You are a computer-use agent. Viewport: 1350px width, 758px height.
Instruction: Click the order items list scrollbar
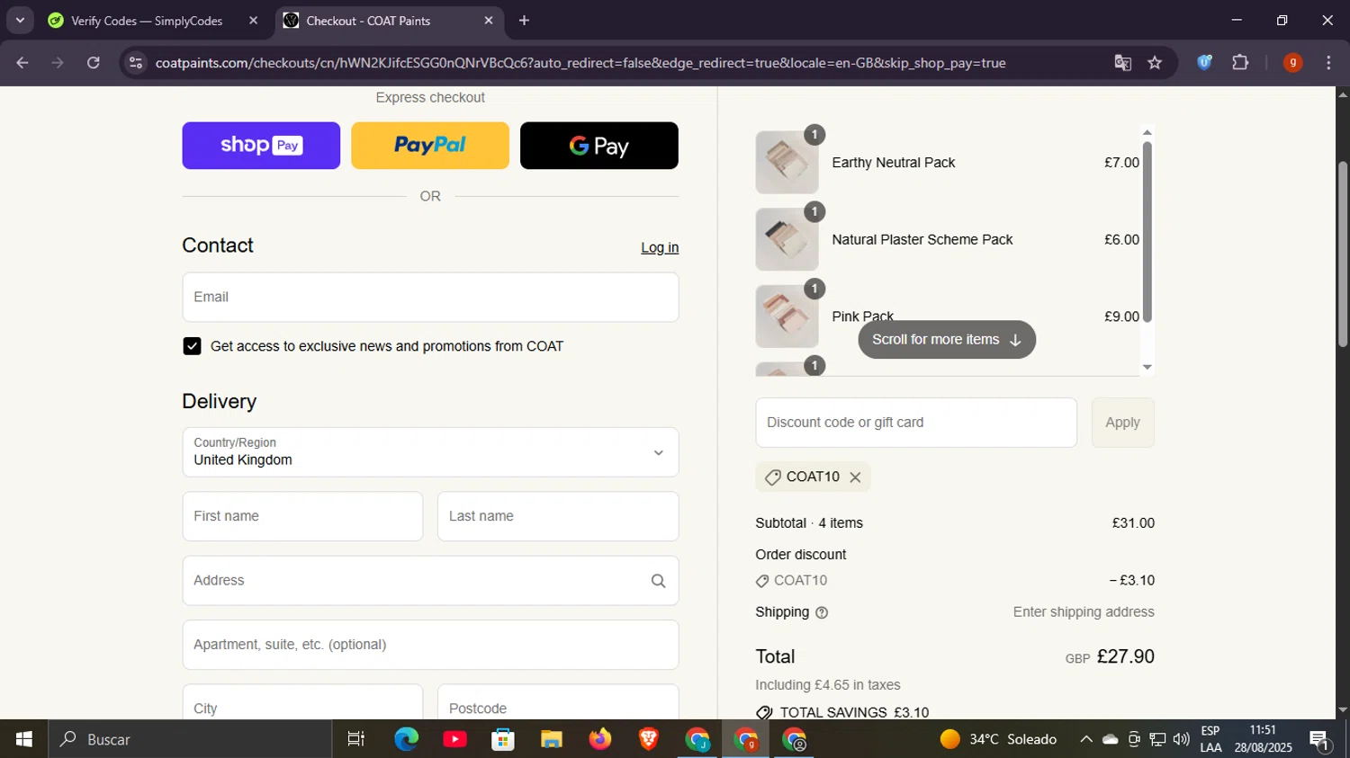pyautogui.click(x=1147, y=232)
